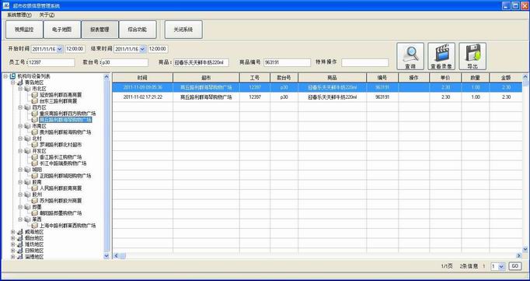Viewport: 530px width, 281px height.
Task: Click the store icon beside 罗湖路利群北村超市
Action: pos(35,145)
